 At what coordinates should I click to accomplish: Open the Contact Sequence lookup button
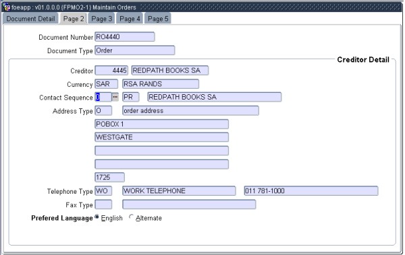point(115,97)
